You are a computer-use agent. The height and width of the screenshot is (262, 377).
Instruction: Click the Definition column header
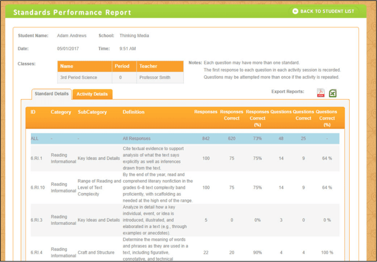coord(134,112)
